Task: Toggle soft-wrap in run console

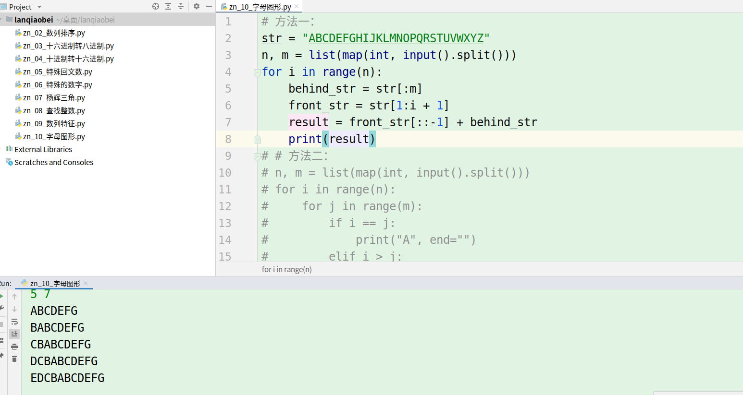Action: pos(14,322)
